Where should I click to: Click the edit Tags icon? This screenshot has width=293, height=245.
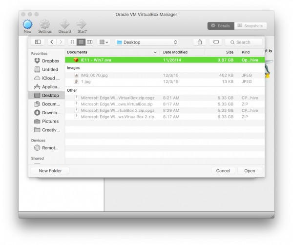[x=216, y=42]
